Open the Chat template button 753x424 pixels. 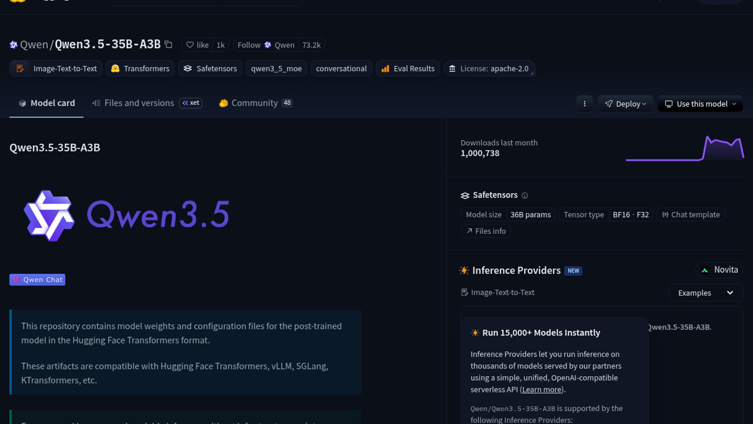click(691, 215)
